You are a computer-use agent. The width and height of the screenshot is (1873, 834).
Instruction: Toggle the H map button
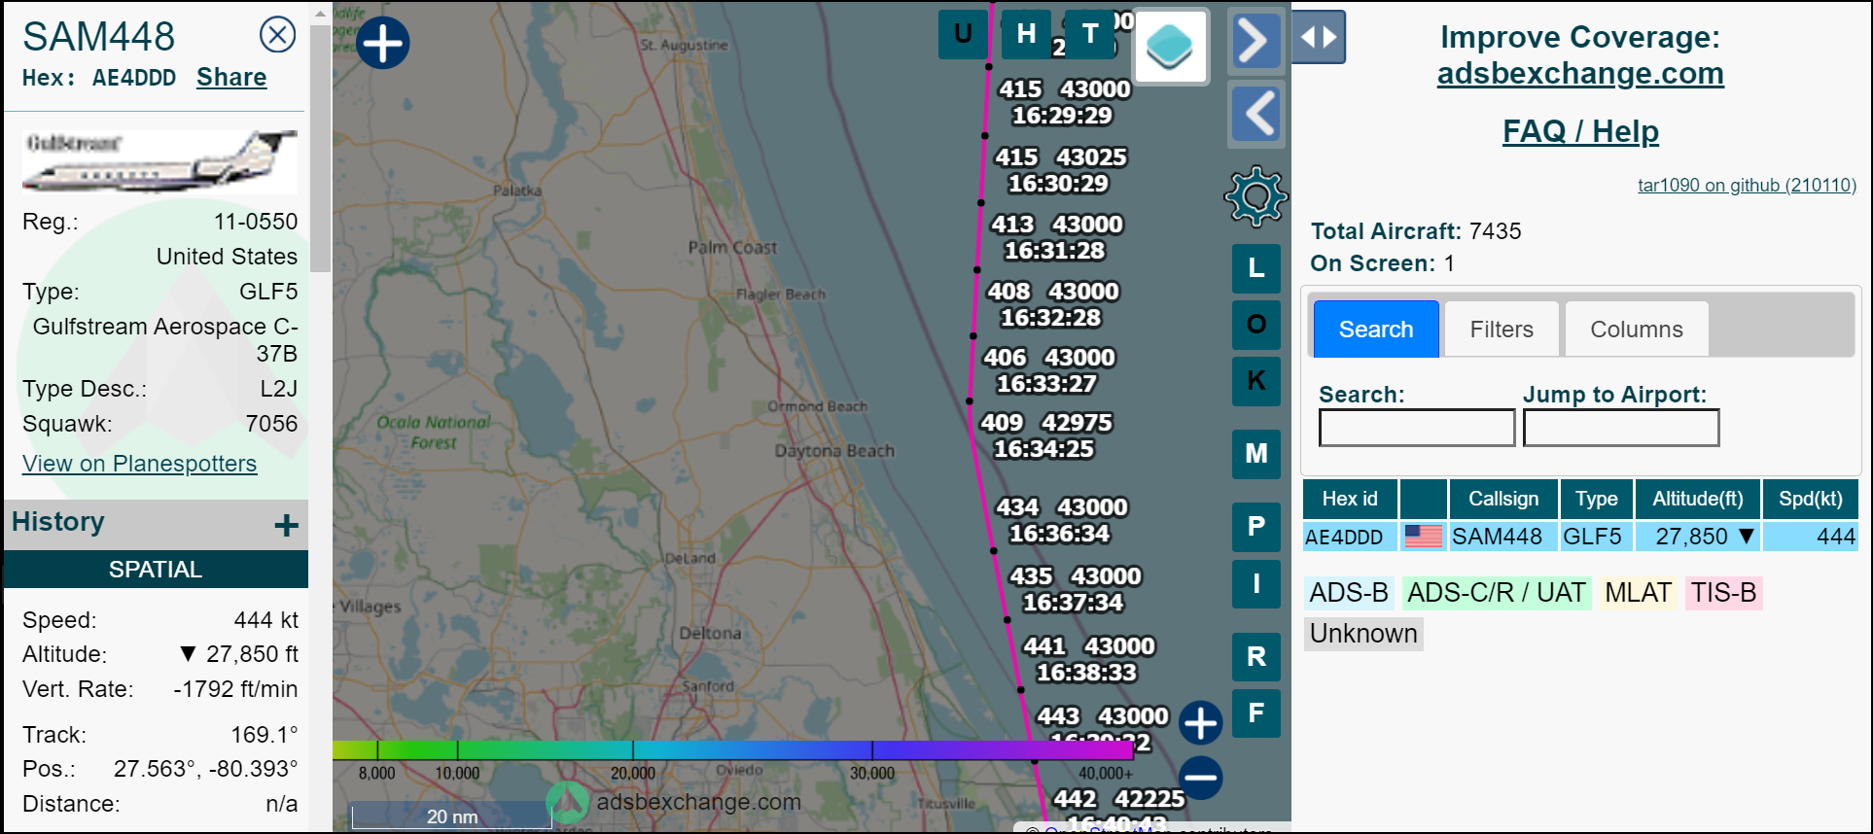[x=1026, y=34]
